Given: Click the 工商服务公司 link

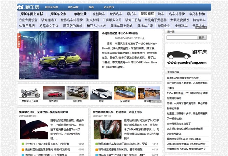Looking at the screenshot, I should click(x=112, y=20).
